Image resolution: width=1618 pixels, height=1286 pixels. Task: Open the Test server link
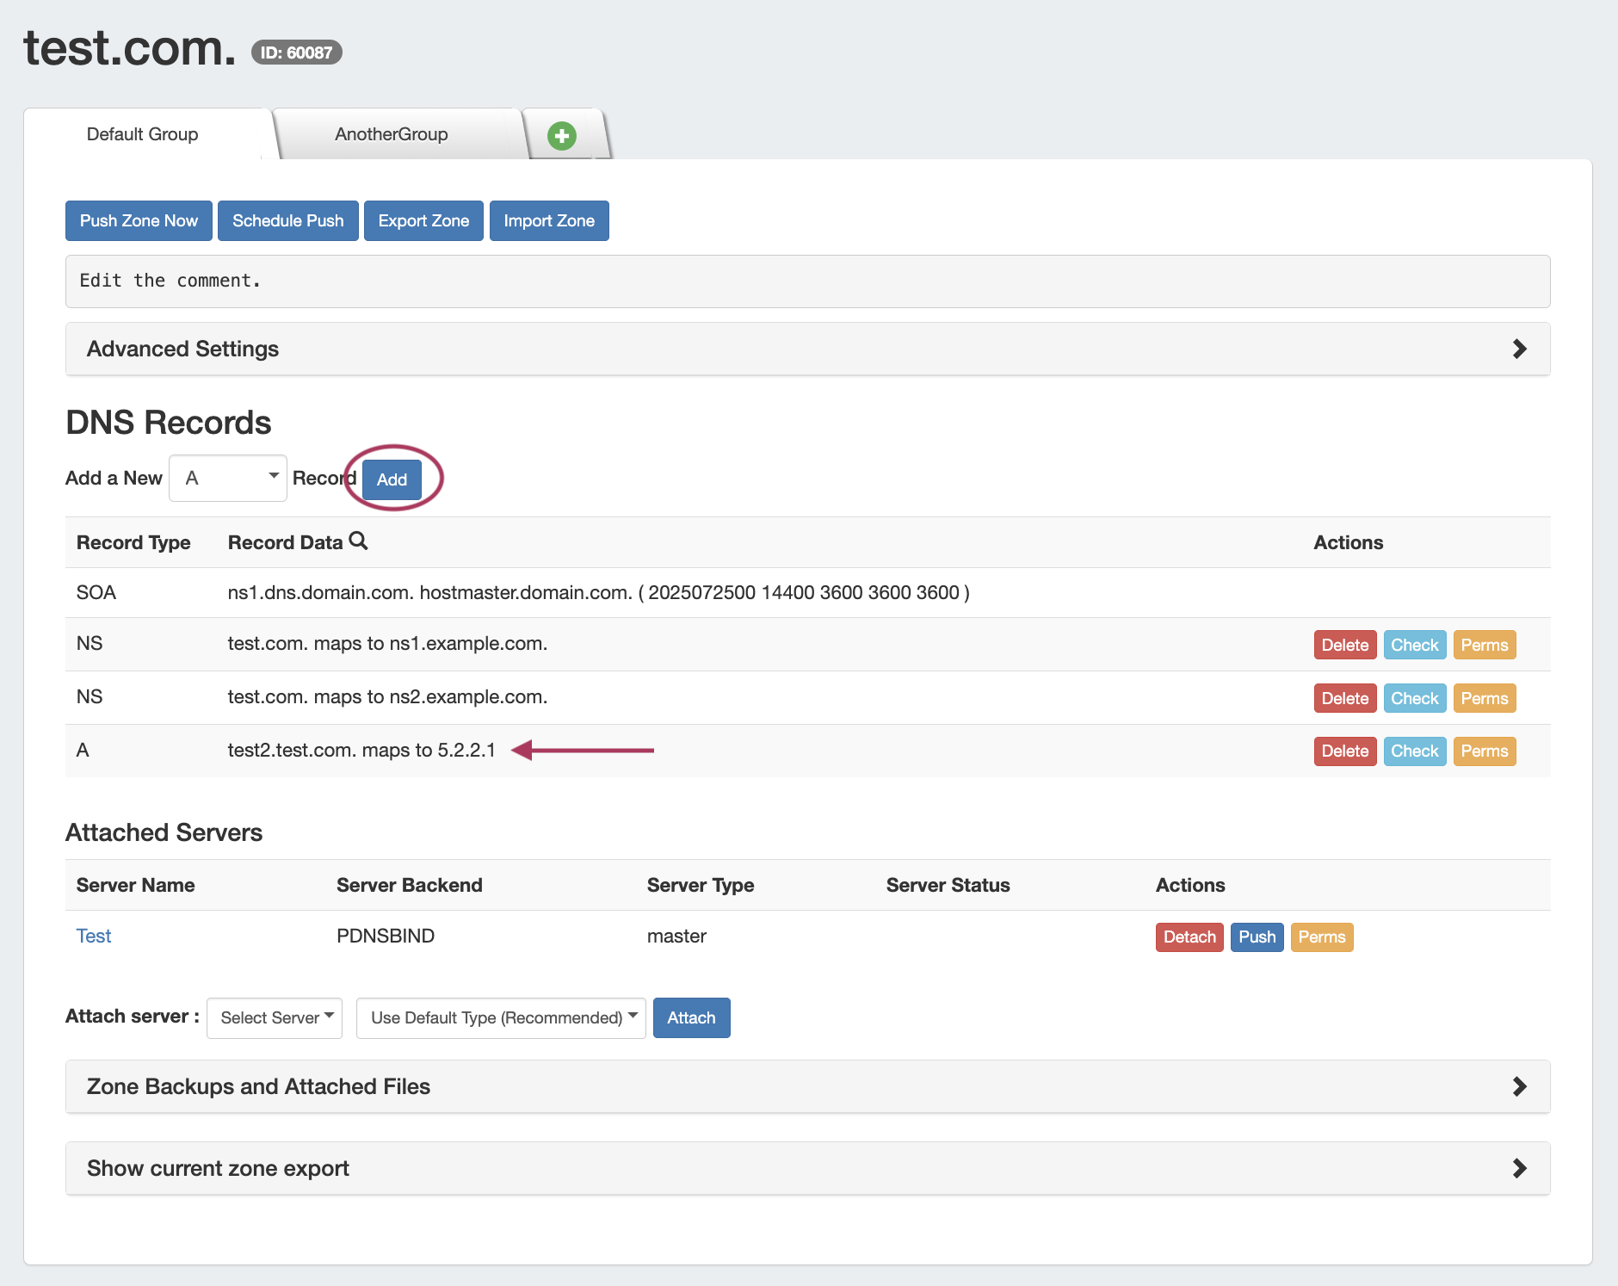[94, 936]
